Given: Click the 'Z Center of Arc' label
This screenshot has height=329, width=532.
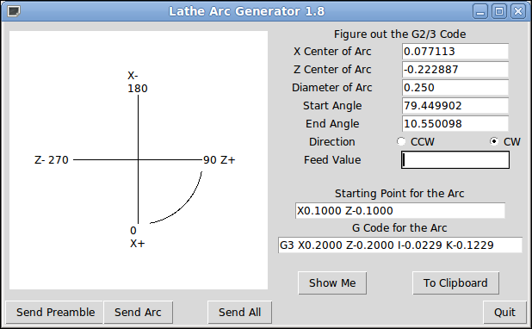Looking at the screenshot, I should pyautogui.click(x=332, y=69).
